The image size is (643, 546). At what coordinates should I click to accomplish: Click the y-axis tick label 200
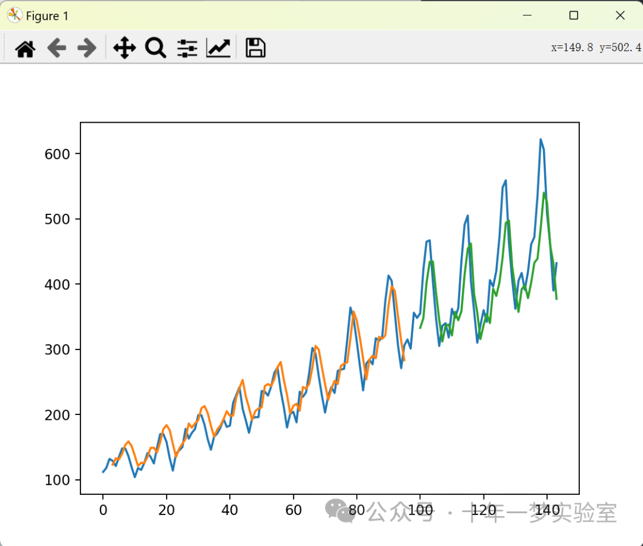(57, 415)
